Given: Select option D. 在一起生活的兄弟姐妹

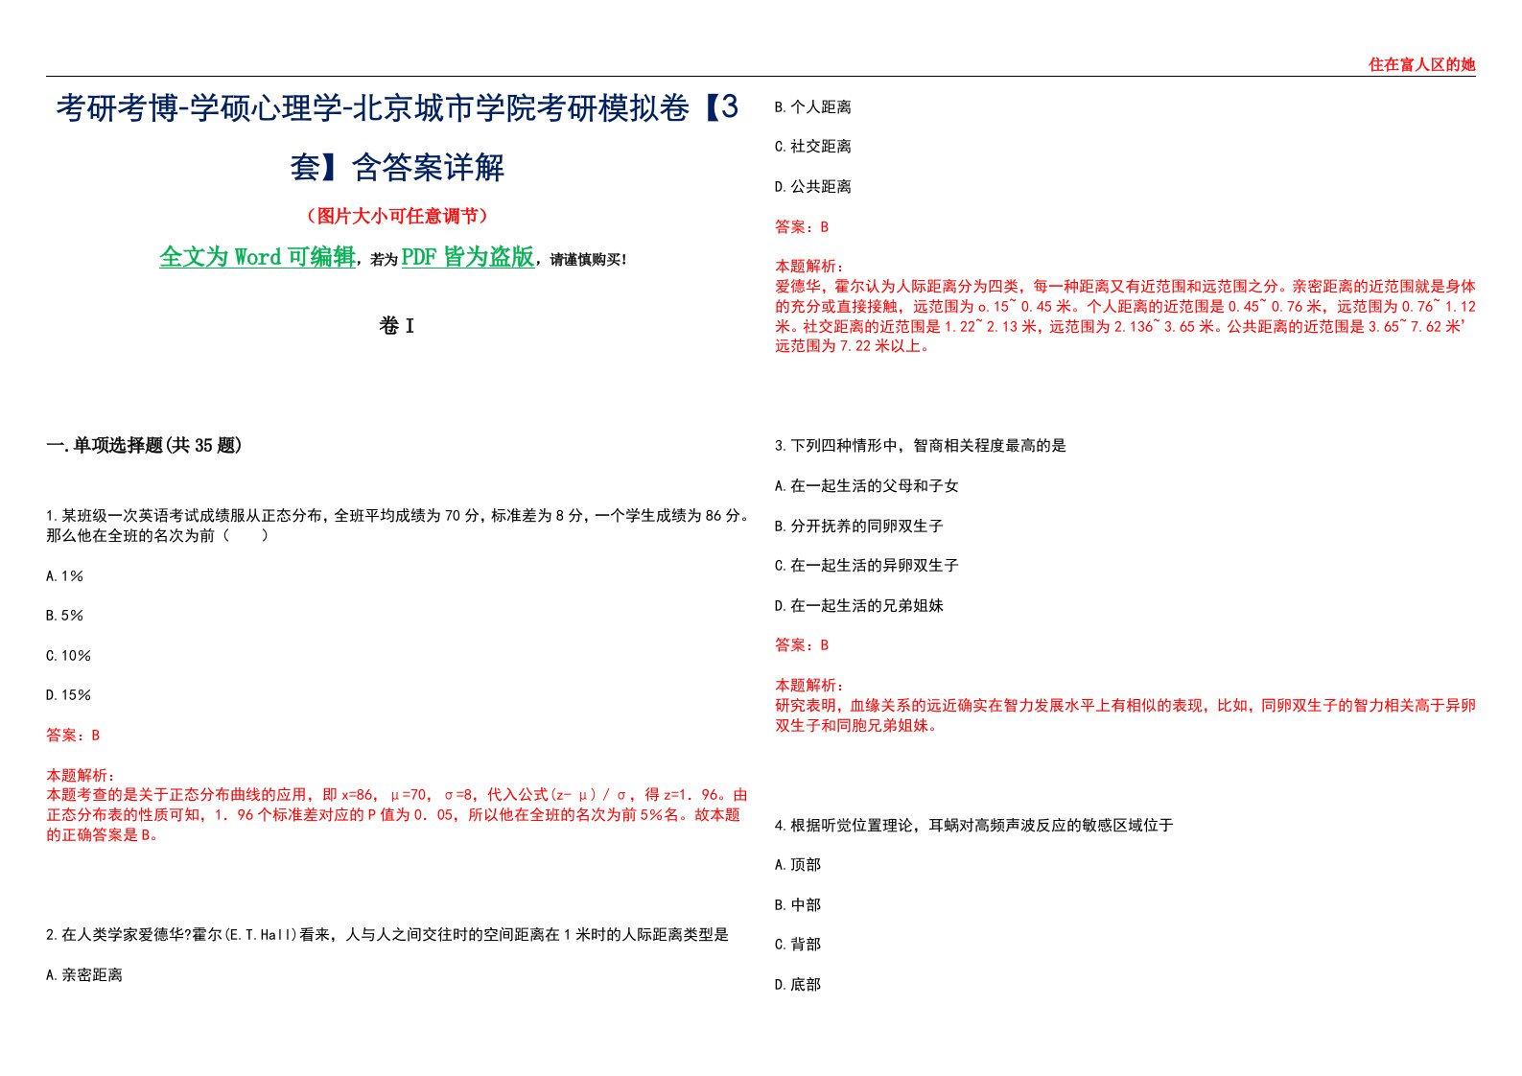Looking at the screenshot, I should click(x=858, y=605).
